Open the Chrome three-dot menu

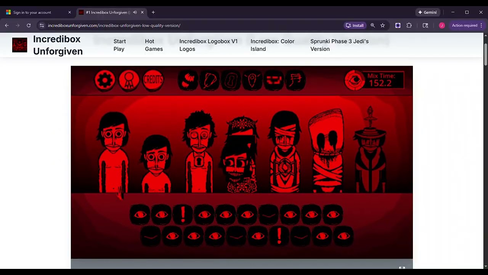[x=482, y=25]
